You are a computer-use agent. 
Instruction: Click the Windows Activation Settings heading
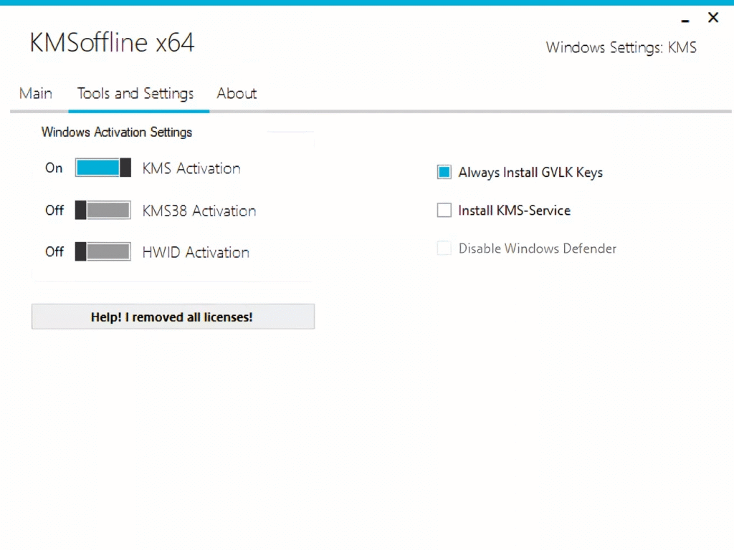point(117,132)
